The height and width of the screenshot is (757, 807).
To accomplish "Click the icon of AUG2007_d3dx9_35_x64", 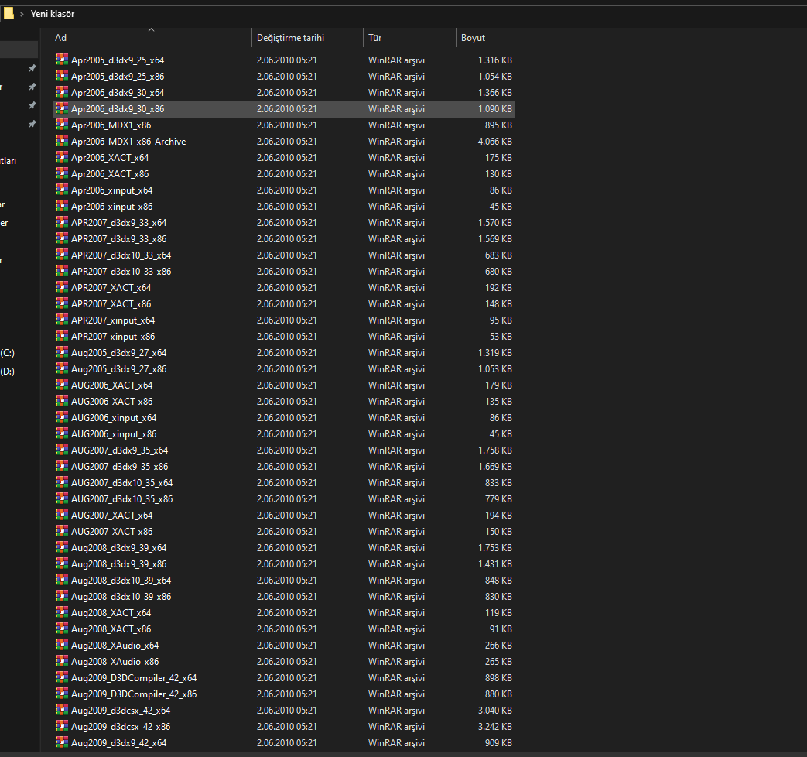I will pyautogui.click(x=62, y=450).
